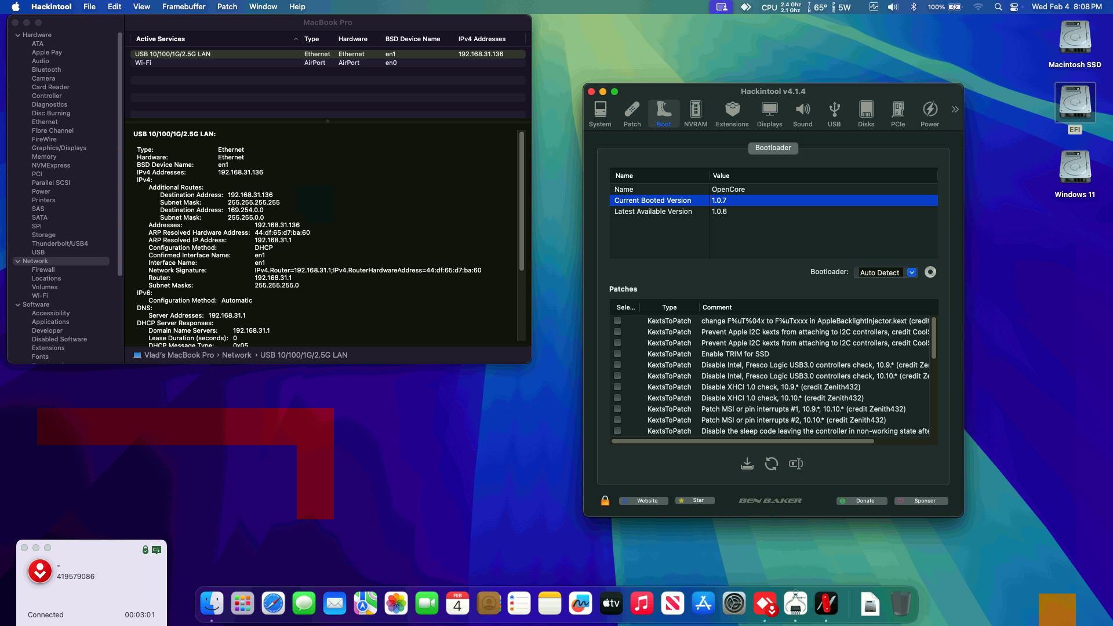Screen dimensions: 1113x626
Task: Check the Disable XHCI 1.0 check 10.9 patch
Action: click(617, 387)
